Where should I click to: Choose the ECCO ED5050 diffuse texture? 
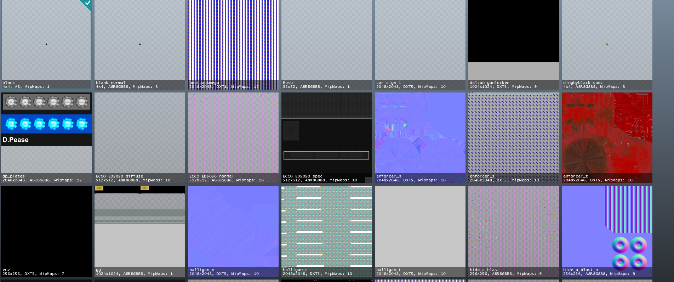point(139,137)
